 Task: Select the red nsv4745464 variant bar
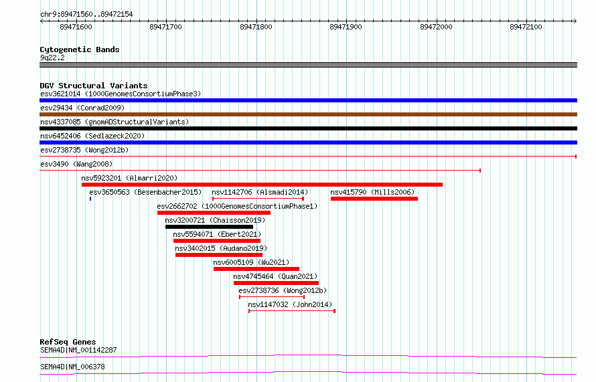[277, 283]
